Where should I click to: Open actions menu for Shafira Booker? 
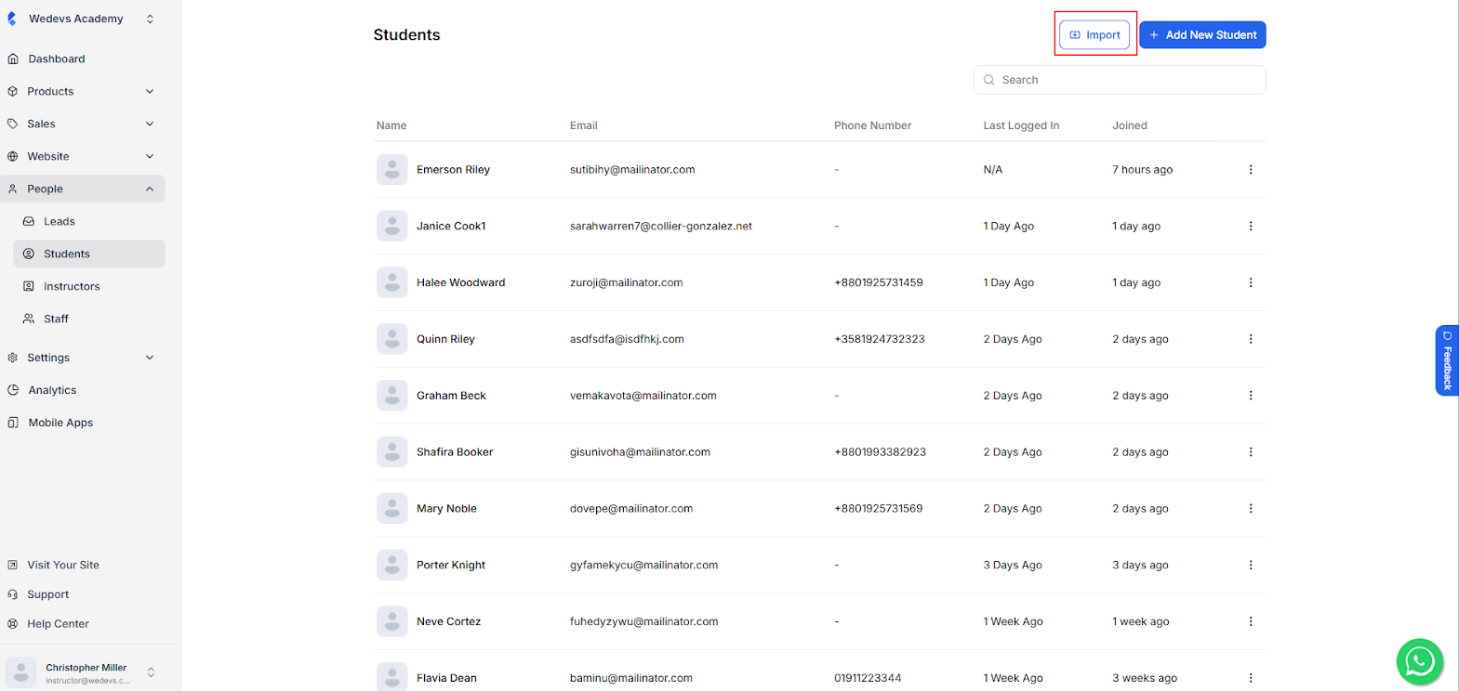pyautogui.click(x=1251, y=452)
